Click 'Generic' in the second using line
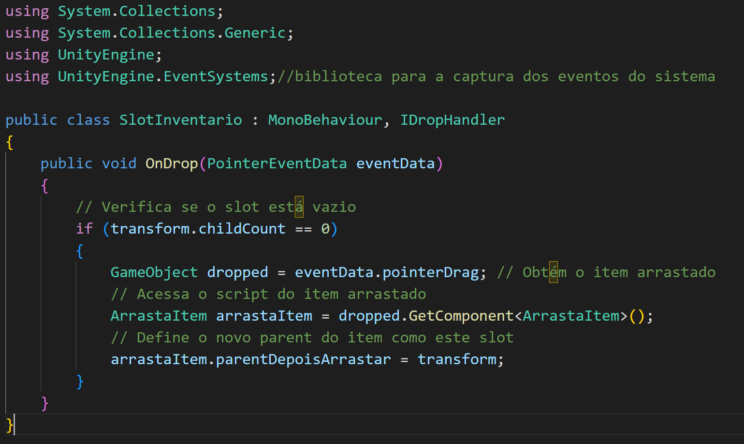The image size is (744, 444). (x=255, y=33)
